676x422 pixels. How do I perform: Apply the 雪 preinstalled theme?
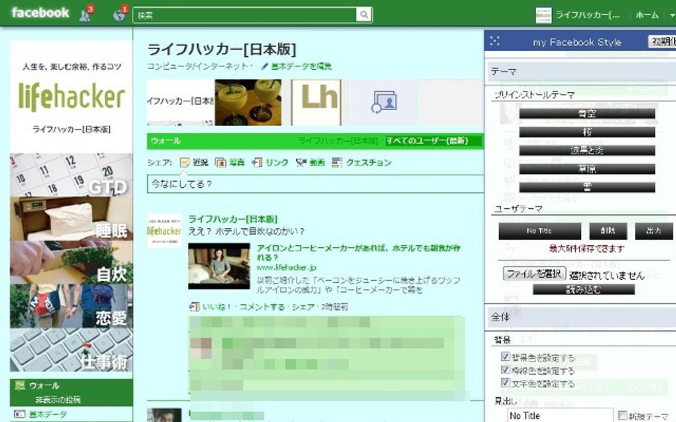point(587,187)
